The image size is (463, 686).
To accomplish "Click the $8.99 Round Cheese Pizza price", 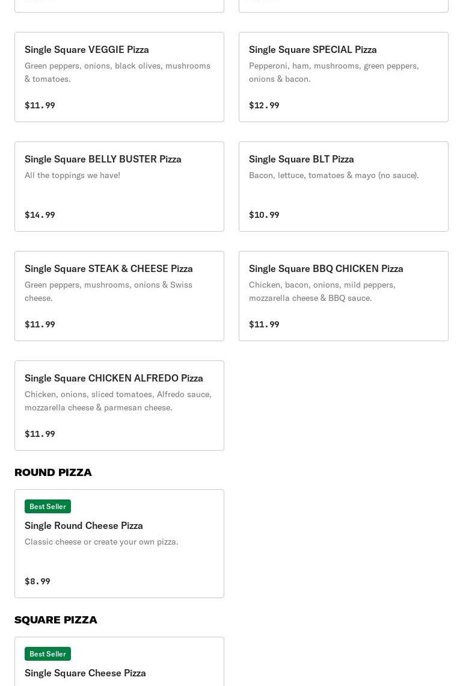I will click(37, 581).
